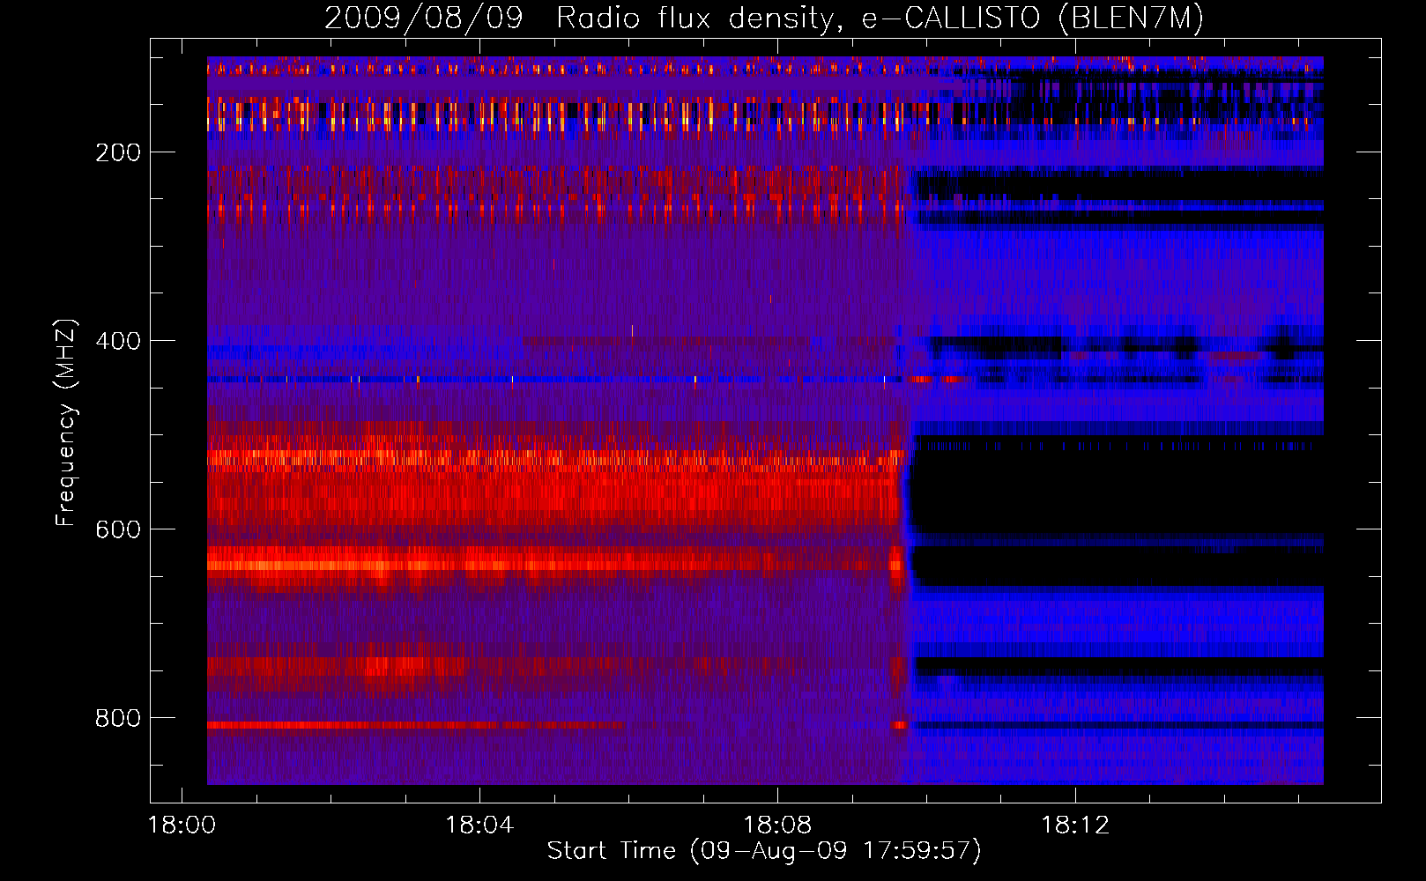Click the 18:04 time tick label

(479, 825)
